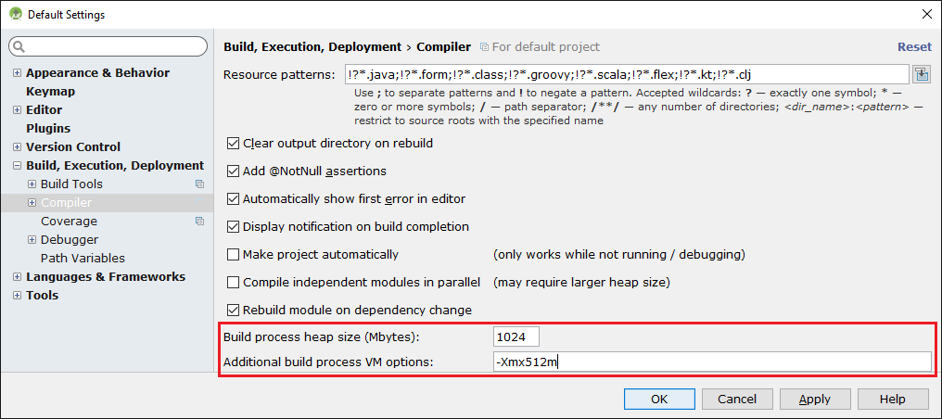Screen dimensions: 942x419
Task: Expand the Appearance & Behavior node
Action: coord(17,73)
